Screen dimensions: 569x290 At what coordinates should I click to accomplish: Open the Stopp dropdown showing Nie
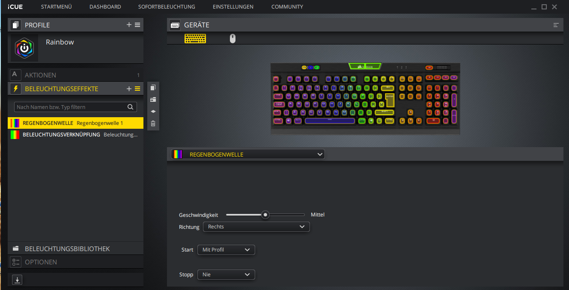[226, 275]
